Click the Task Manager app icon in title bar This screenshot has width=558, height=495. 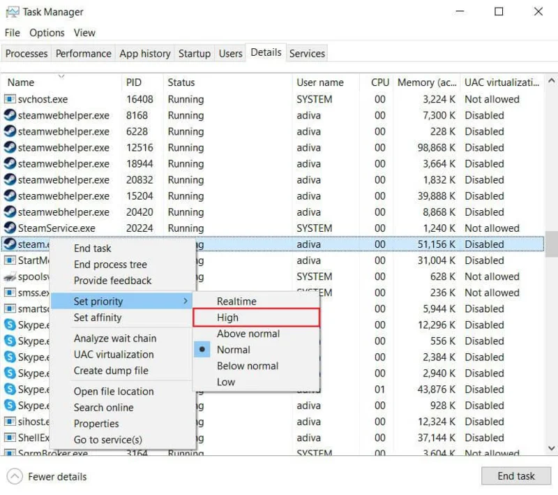tap(13, 12)
